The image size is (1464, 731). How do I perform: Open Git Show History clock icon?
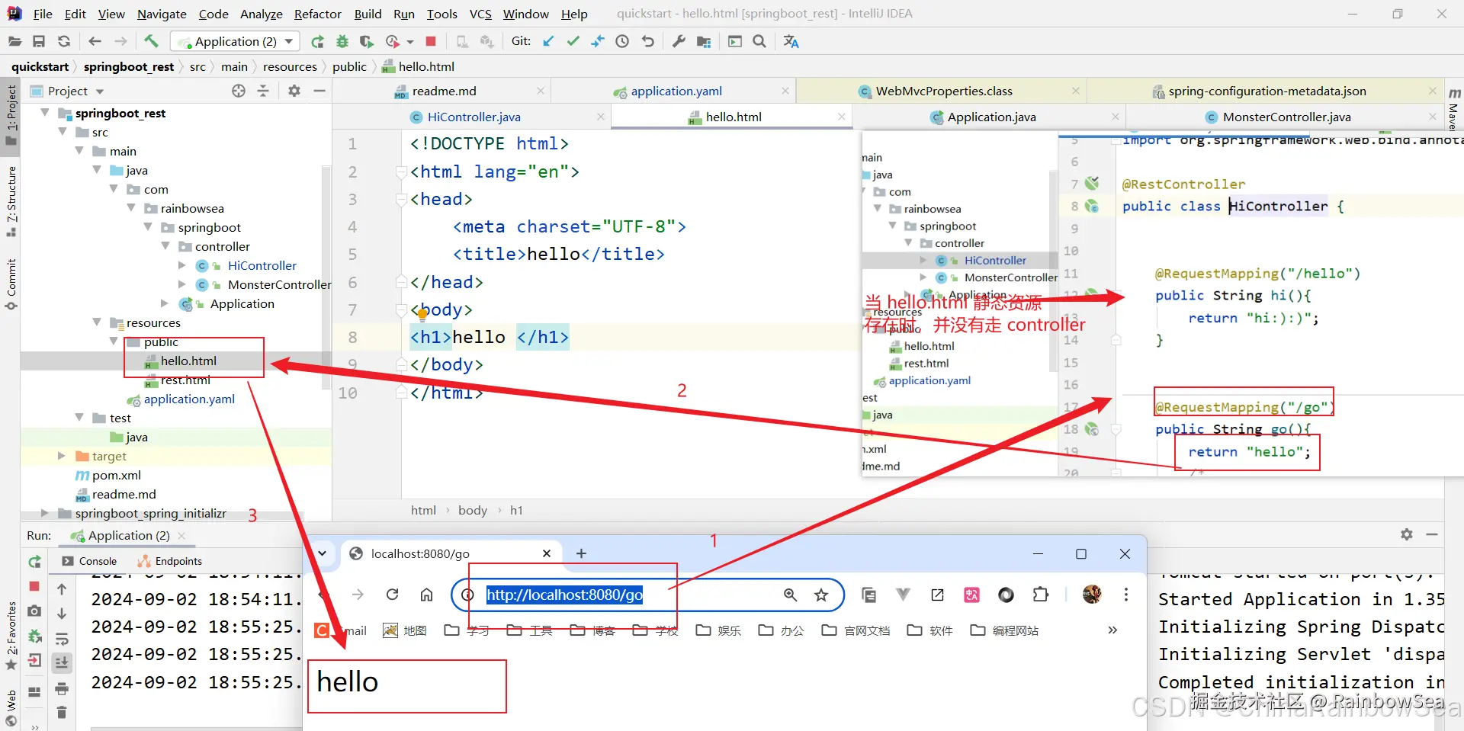[622, 41]
